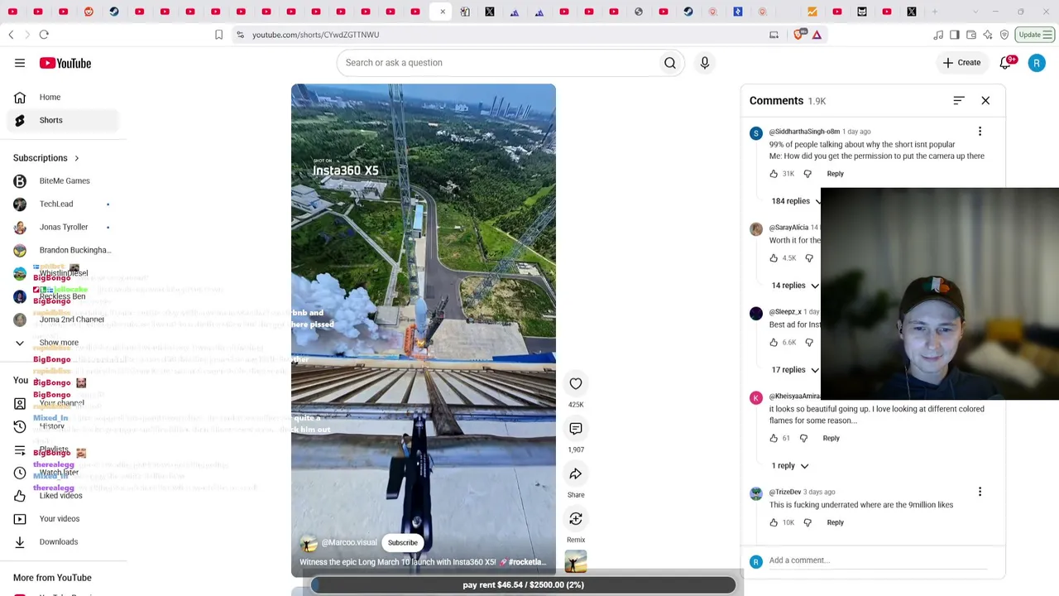Open the tab search dropdown arrow
This screenshot has width=1059, height=596.
point(975,12)
